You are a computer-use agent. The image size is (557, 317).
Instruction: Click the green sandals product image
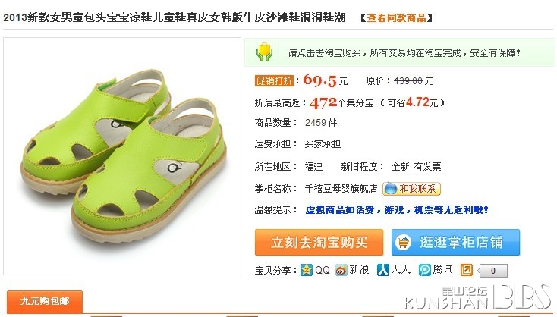click(122, 156)
